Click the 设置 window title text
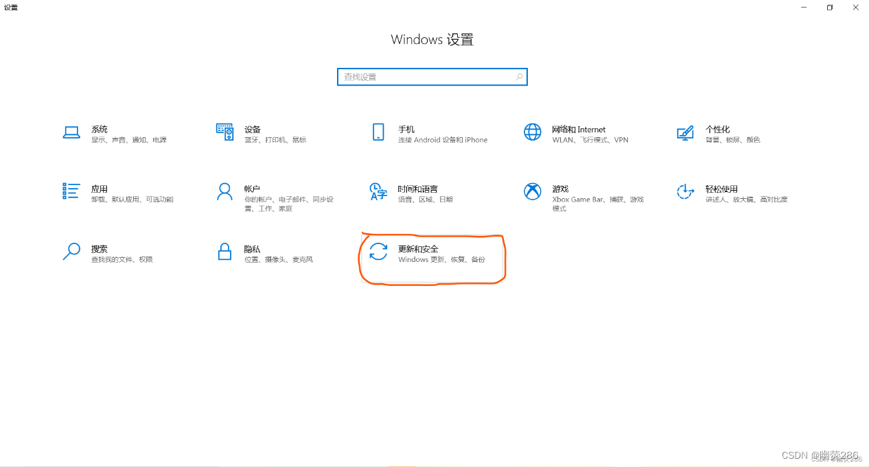The width and height of the screenshot is (869, 467). (11, 8)
